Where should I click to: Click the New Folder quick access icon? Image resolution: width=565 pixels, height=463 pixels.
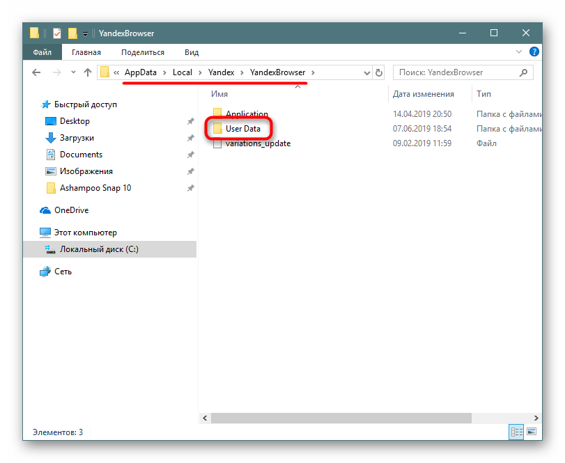click(x=72, y=33)
